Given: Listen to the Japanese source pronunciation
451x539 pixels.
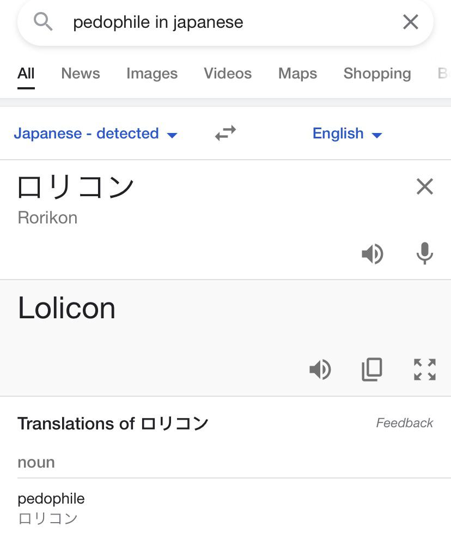Looking at the screenshot, I should 373,253.
